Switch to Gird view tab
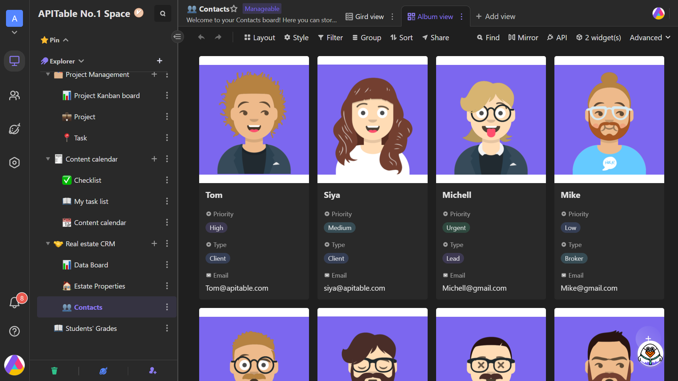 pos(365,17)
